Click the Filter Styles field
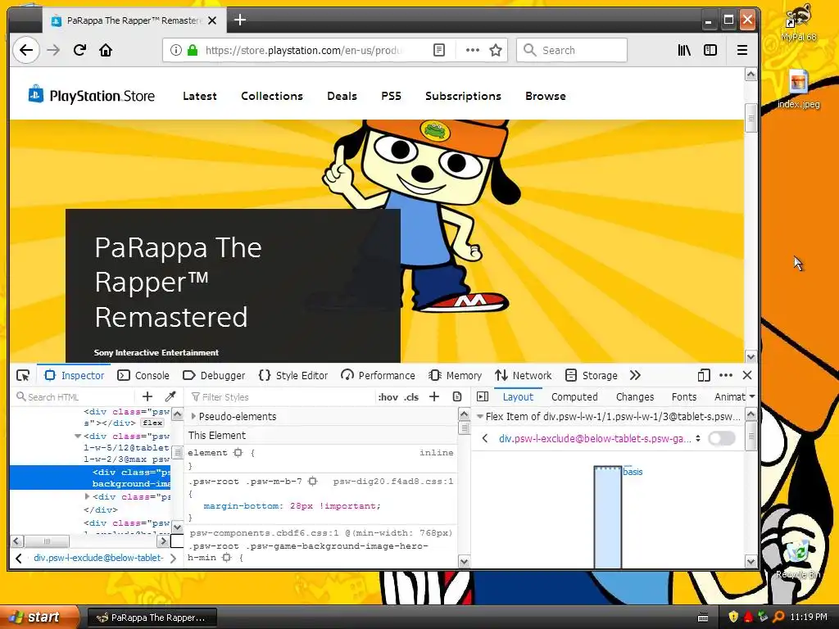Viewport: 839px width, 629px height. [x=281, y=397]
